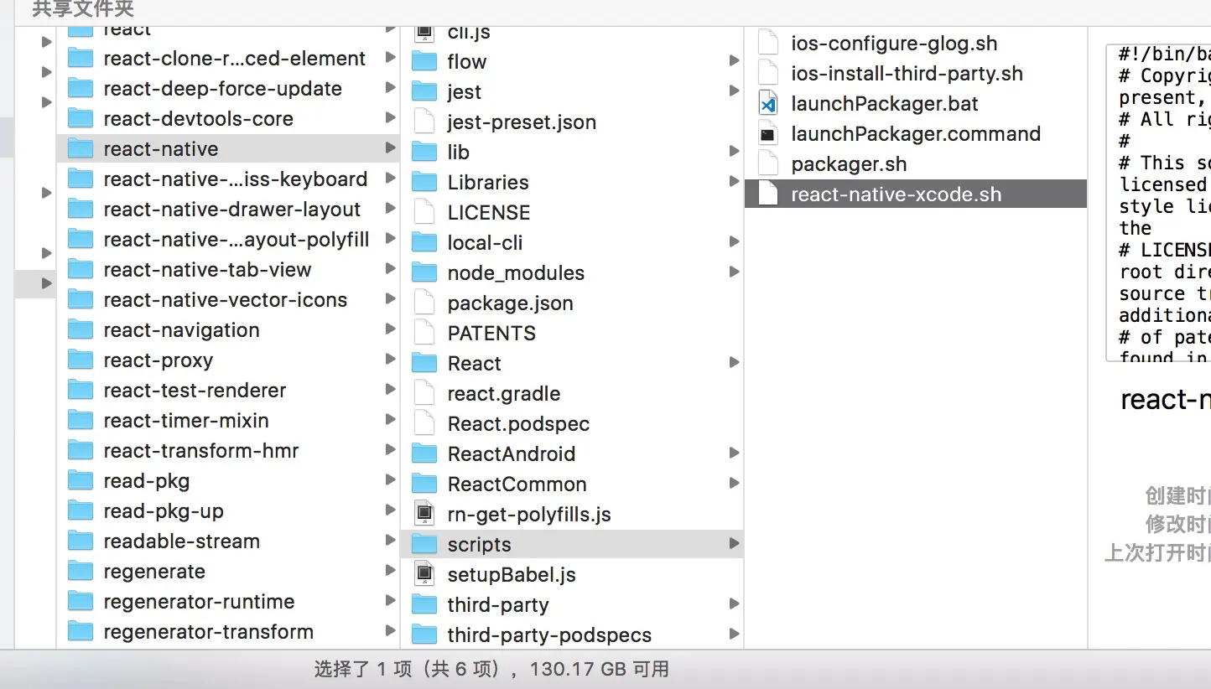Expand the third-party-podspecs chevron
This screenshot has height=689, width=1211.
click(734, 635)
